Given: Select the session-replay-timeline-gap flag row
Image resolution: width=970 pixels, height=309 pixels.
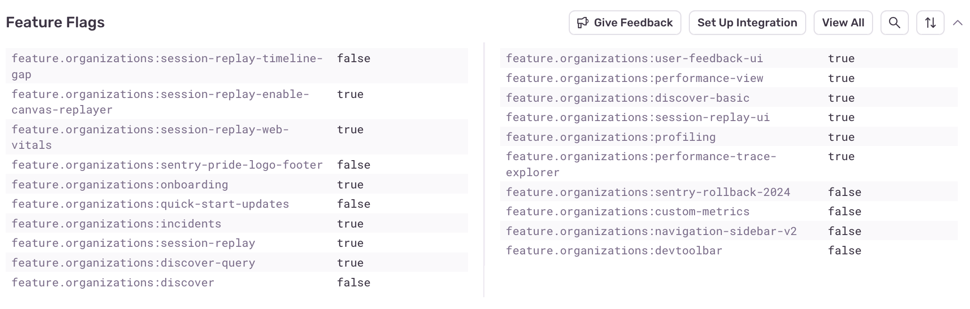Looking at the screenshot, I should click(x=167, y=66).
